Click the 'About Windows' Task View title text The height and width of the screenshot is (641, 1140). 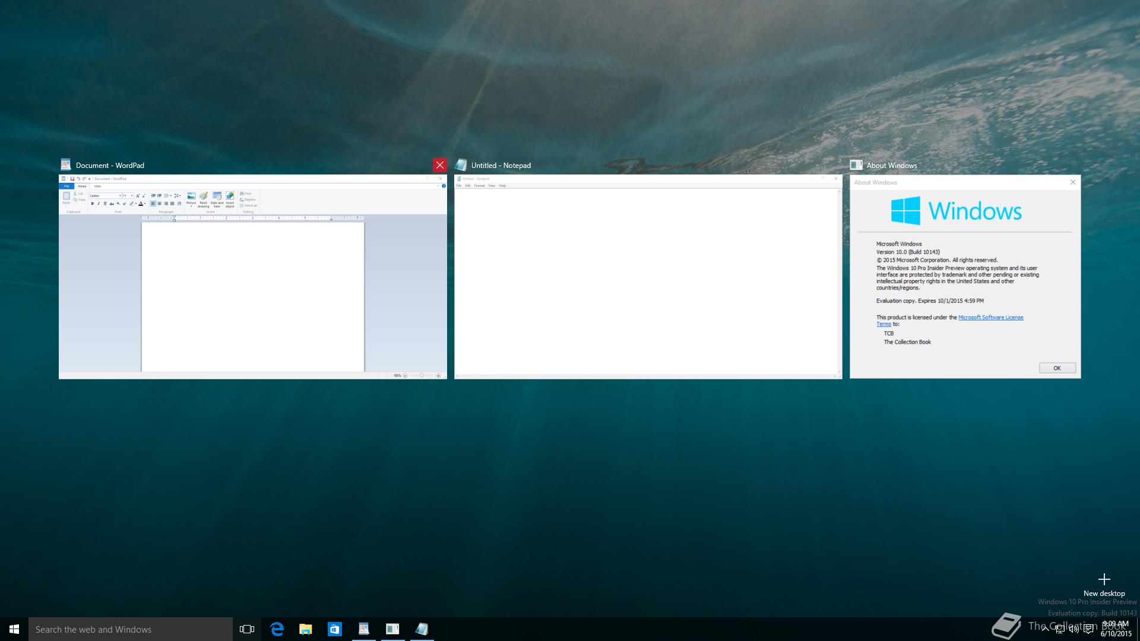click(x=892, y=166)
